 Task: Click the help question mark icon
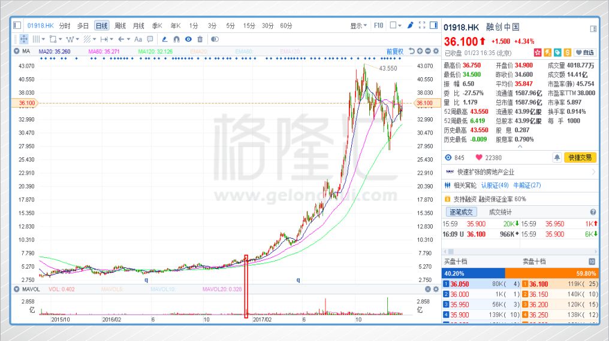593,212
